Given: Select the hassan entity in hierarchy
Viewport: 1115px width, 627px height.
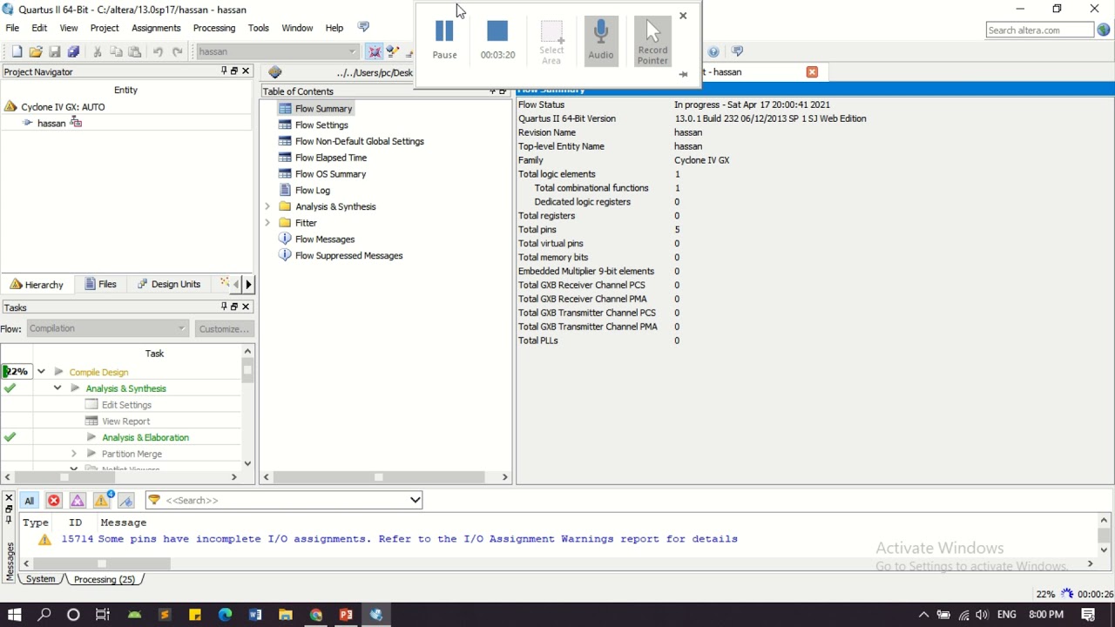Looking at the screenshot, I should (x=51, y=124).
